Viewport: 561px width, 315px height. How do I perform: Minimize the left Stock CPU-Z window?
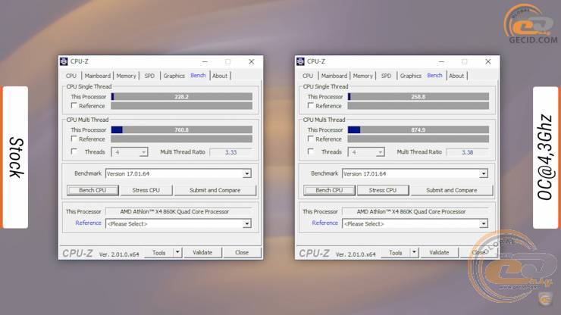click(x=205, y=61)
